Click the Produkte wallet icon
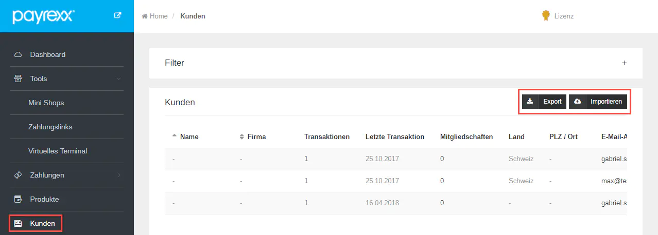658x235 pixels. tap(18, 199)
